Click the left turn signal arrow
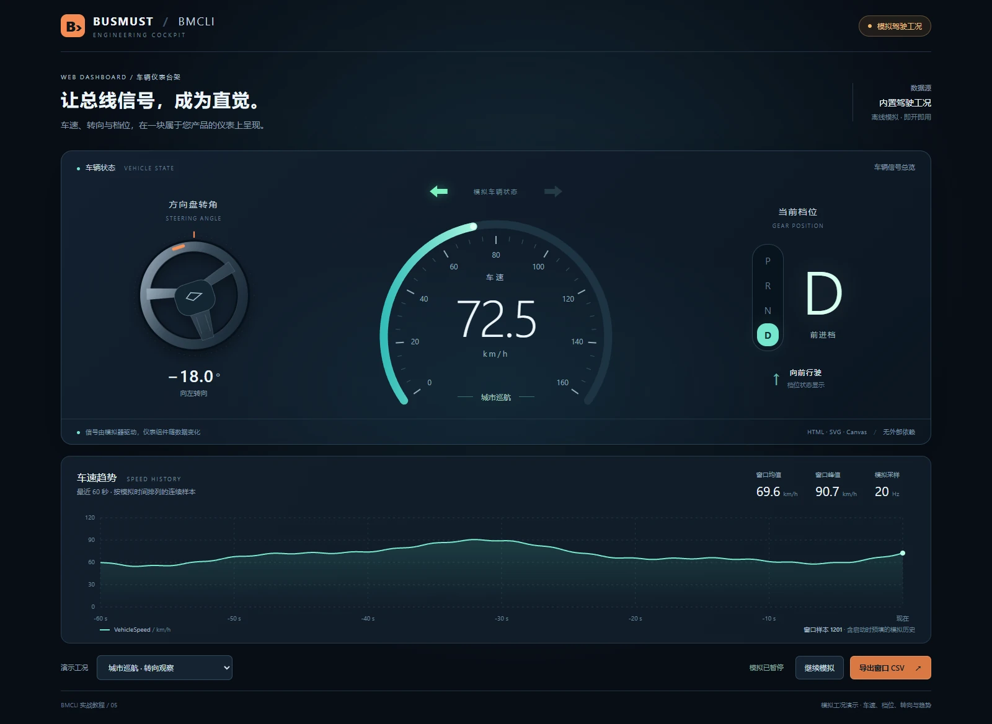This screenshot has width=992, height=724. tap(439, 191)
